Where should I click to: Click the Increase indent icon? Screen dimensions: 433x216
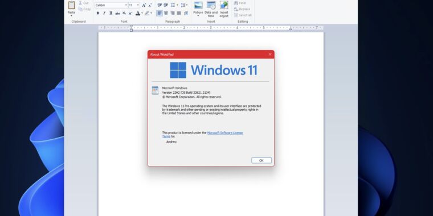(x=166, y=5)
